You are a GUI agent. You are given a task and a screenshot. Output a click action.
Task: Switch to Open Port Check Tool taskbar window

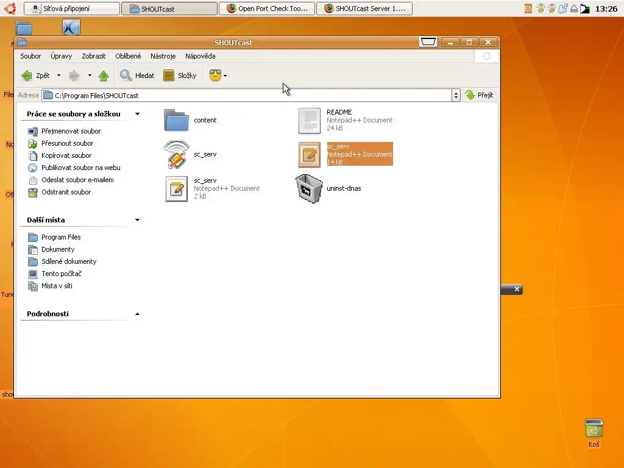coord(267,9)
